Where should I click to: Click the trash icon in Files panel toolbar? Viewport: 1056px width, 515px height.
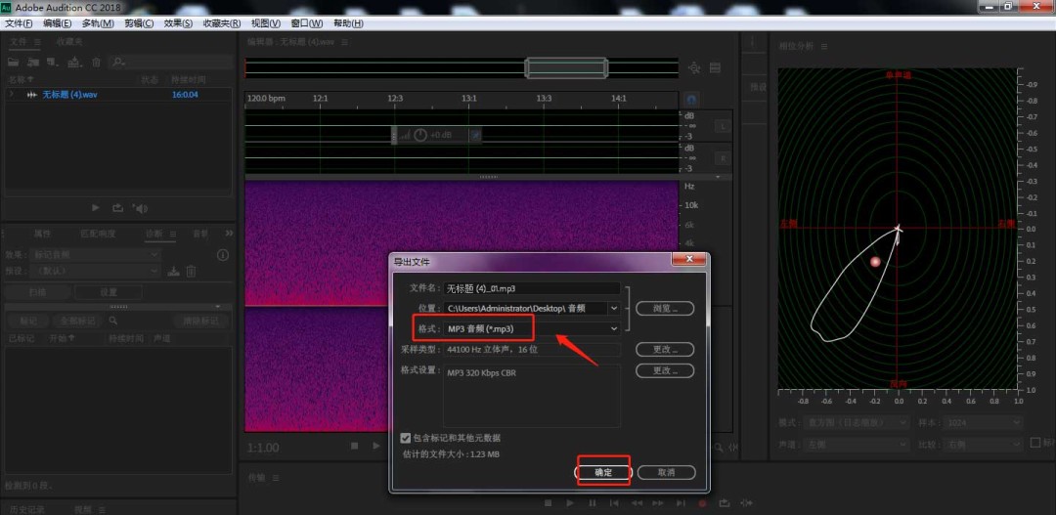96,63
